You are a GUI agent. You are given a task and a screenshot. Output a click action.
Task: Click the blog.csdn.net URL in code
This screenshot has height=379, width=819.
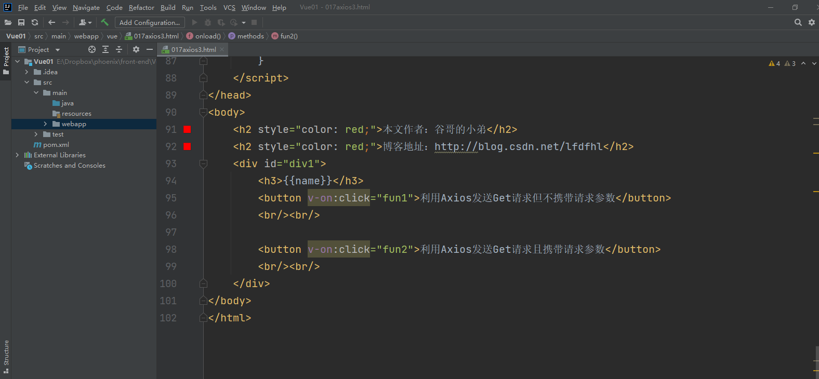(x=519, y=146)
